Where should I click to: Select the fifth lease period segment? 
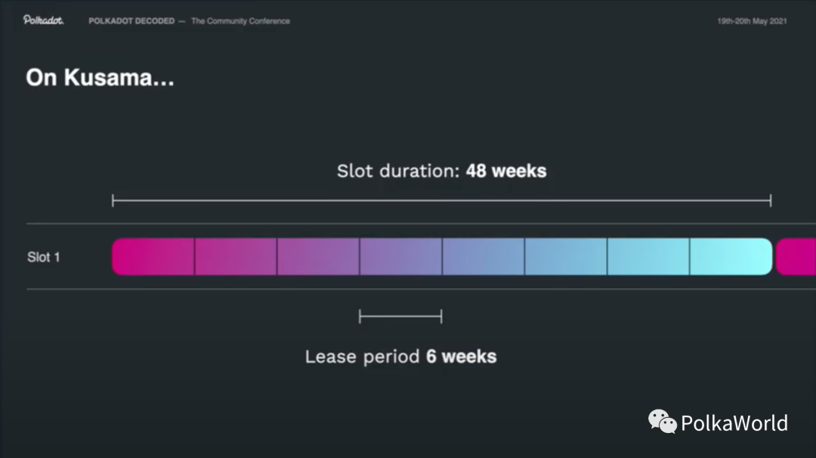[x=484, y=257]
